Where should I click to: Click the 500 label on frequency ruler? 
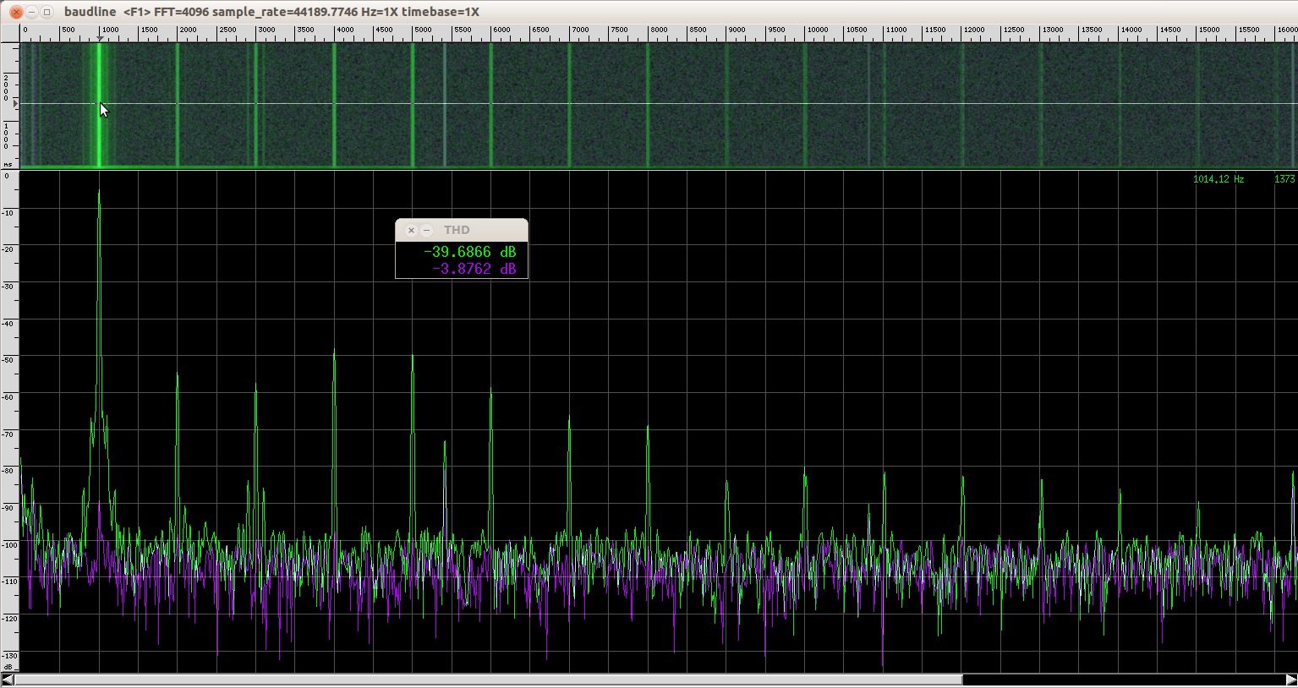pos(68,30)
